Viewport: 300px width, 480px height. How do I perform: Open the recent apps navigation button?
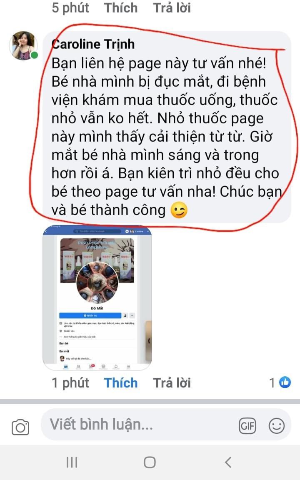[x=72, y=462]
